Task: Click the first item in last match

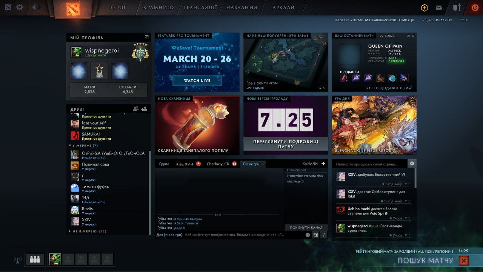Action: point(344,78)
